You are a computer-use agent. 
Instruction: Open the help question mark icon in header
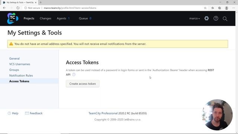pyautogui.click(x=216, y=18)
